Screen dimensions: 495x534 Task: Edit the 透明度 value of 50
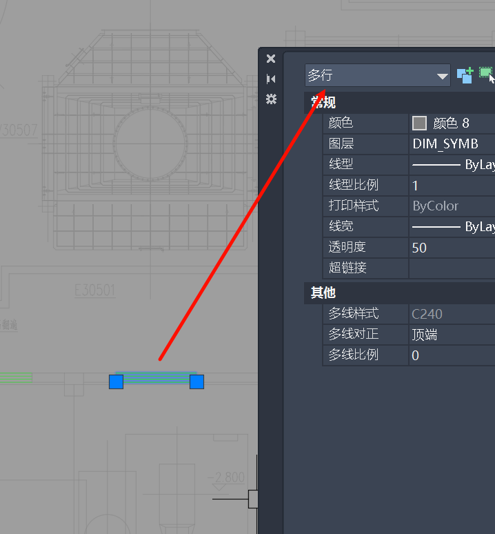(452, 248)
